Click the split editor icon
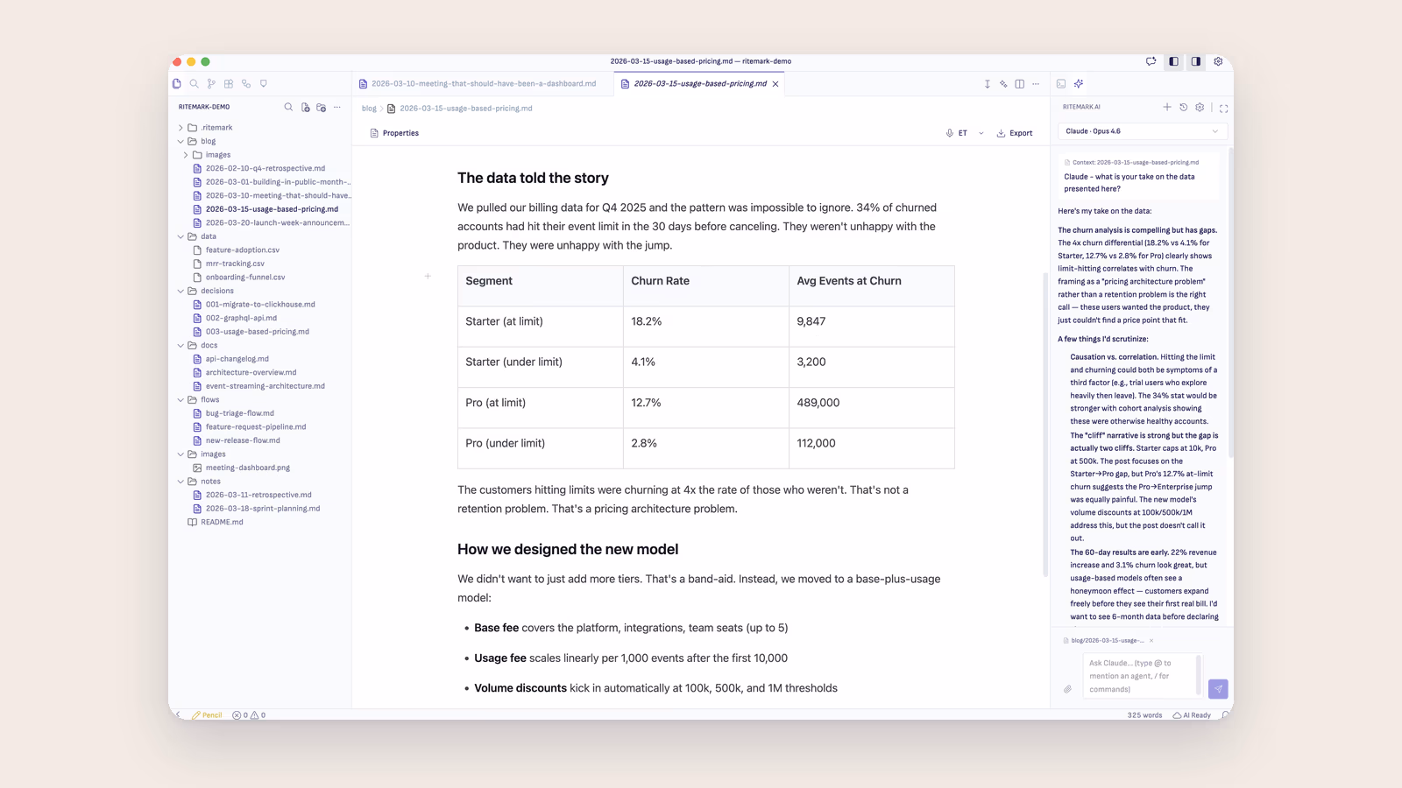The width and height of the screenshot is (1402, 788). tap(1020, 84)
